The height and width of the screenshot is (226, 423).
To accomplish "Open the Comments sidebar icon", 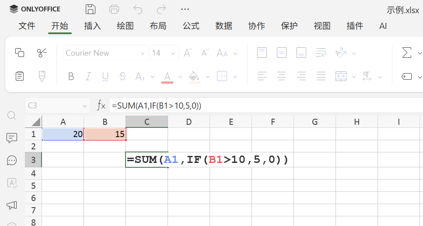I will pyautogui.click(x=12, y=138).
